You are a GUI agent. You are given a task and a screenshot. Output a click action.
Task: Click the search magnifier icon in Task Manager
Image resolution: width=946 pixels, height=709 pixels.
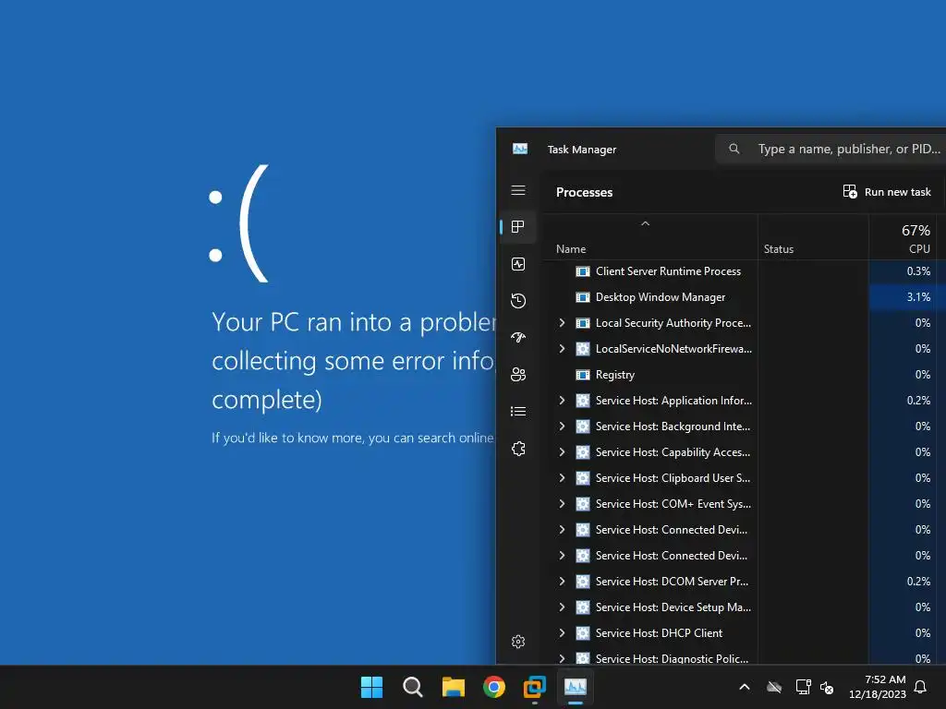pos(734,149)
